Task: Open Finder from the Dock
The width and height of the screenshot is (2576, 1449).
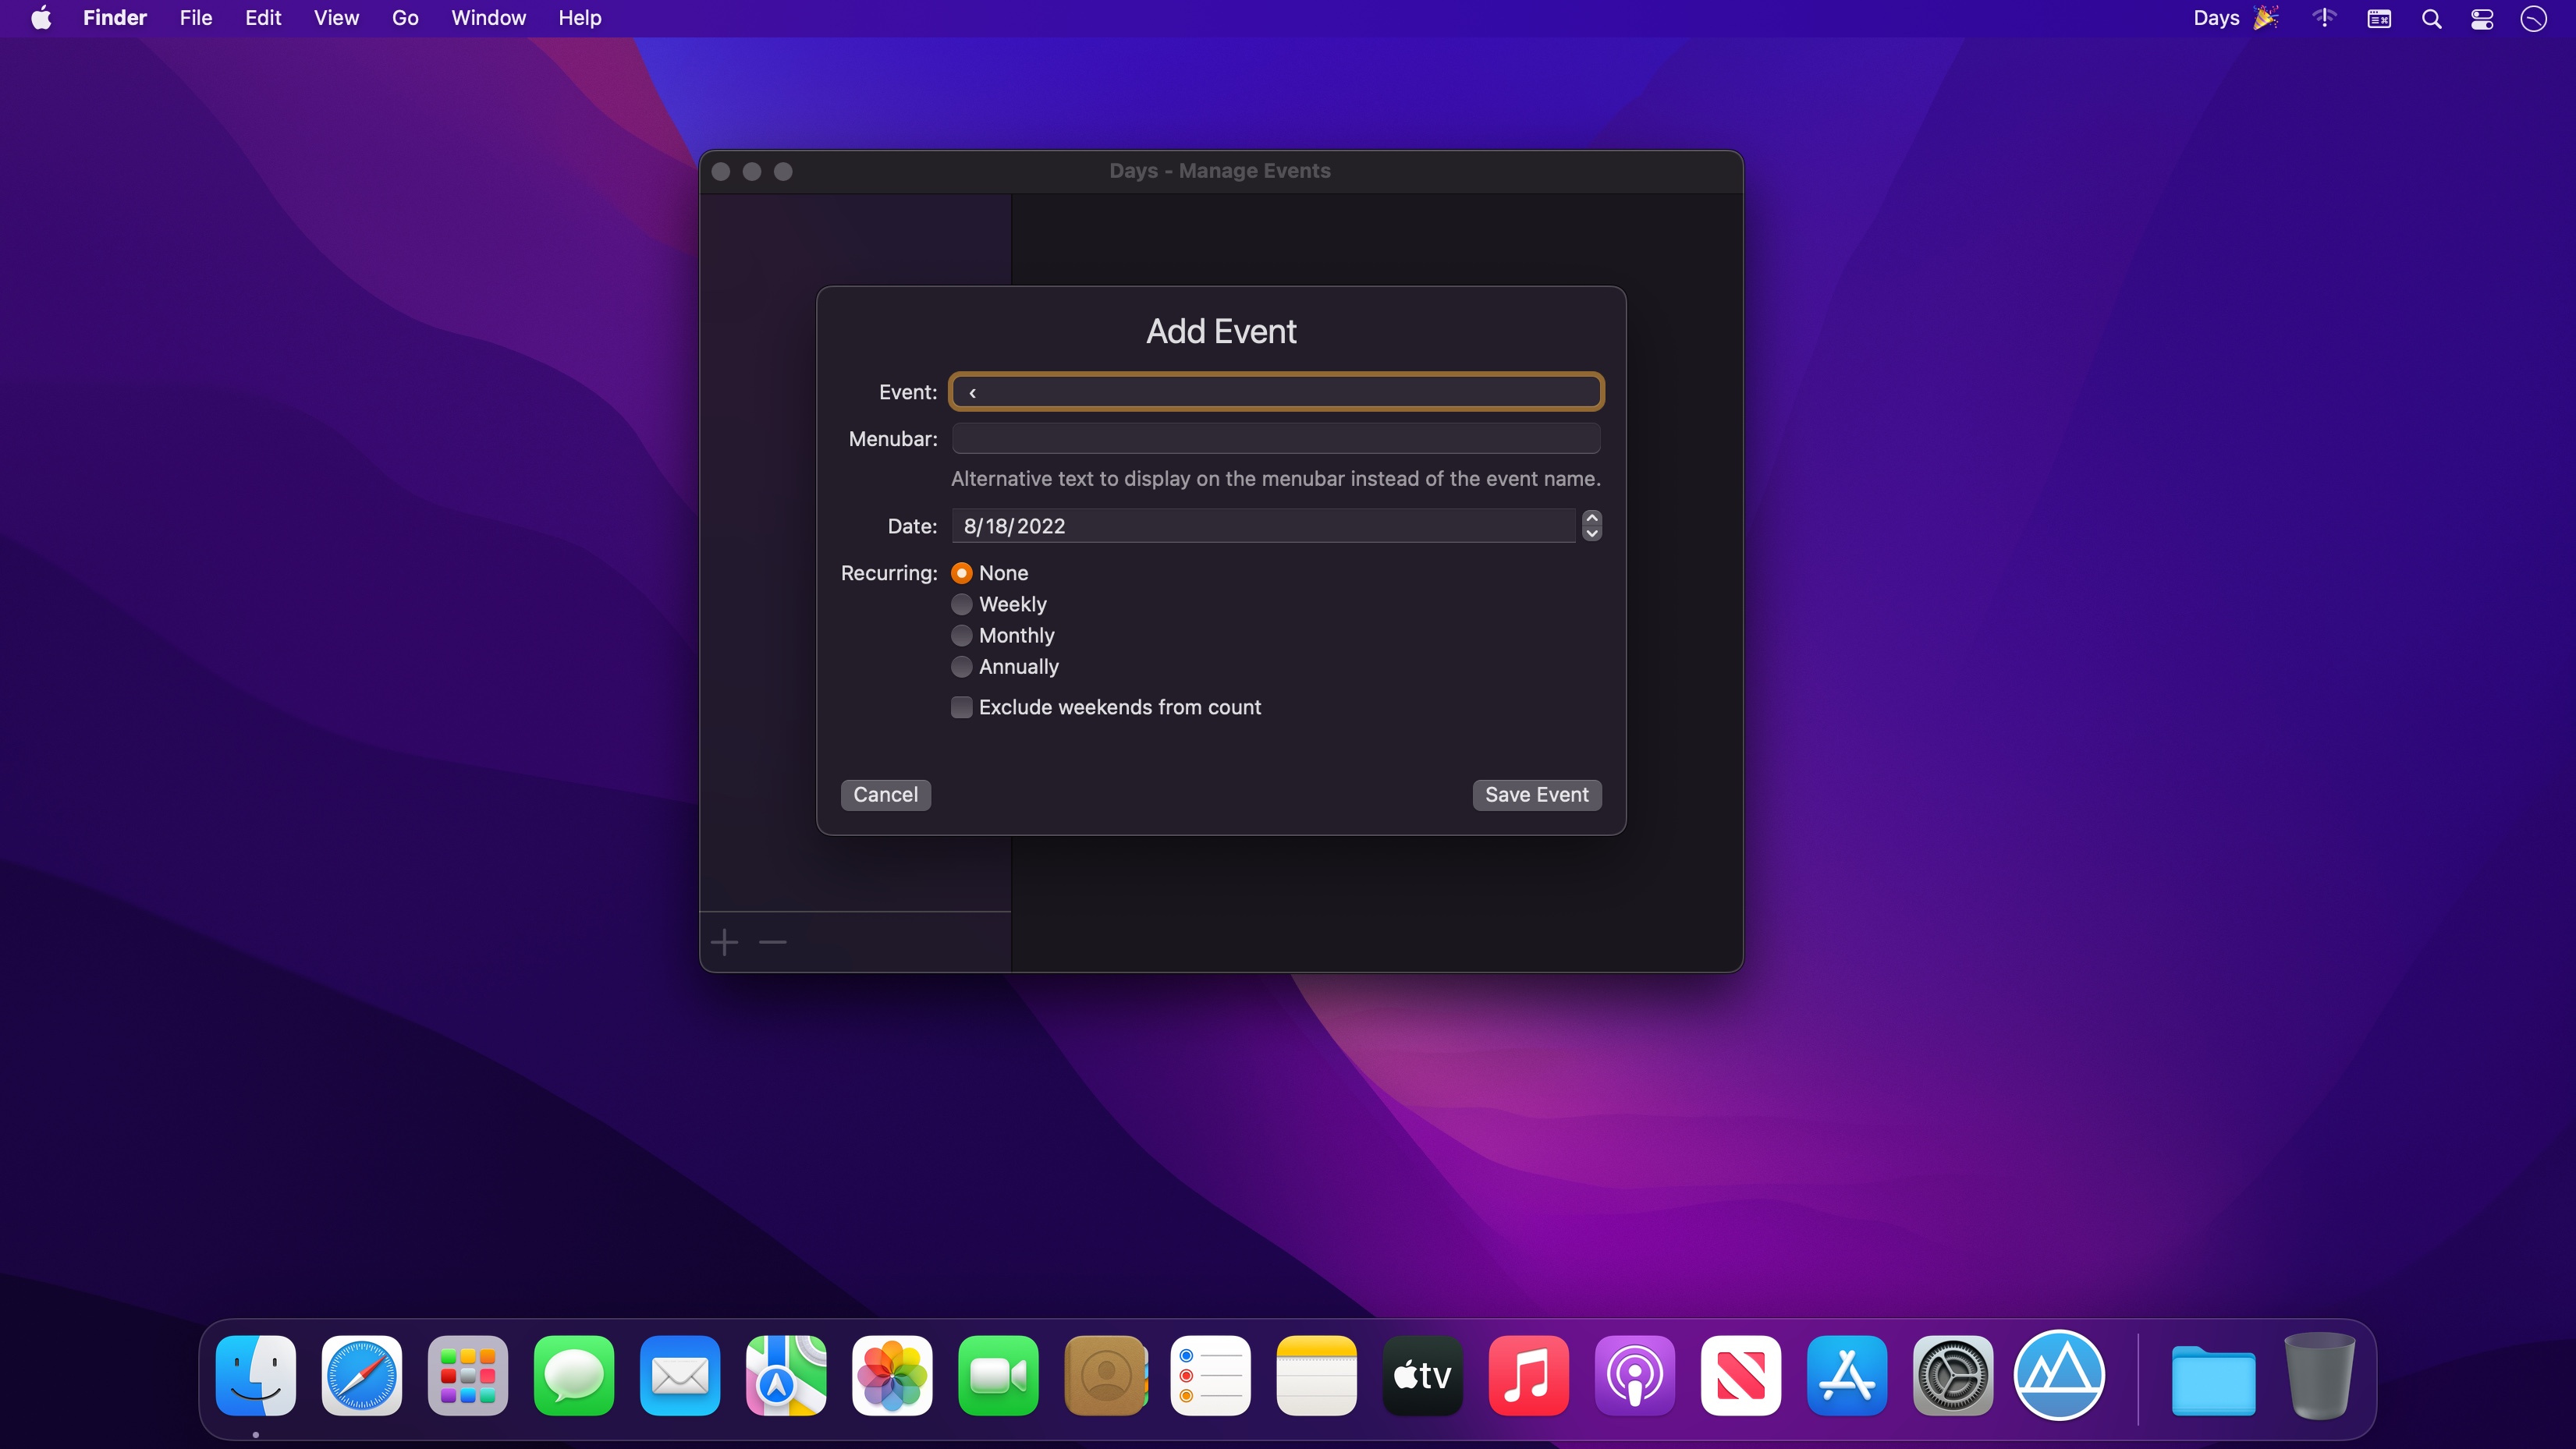Action: (256, 1376)
